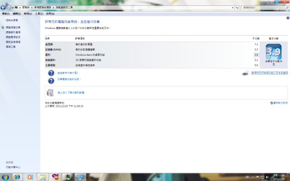Open the address bar history dropdown arrow
The height and width of the screenshot is (181, 290).
click(x=232, y=8)
